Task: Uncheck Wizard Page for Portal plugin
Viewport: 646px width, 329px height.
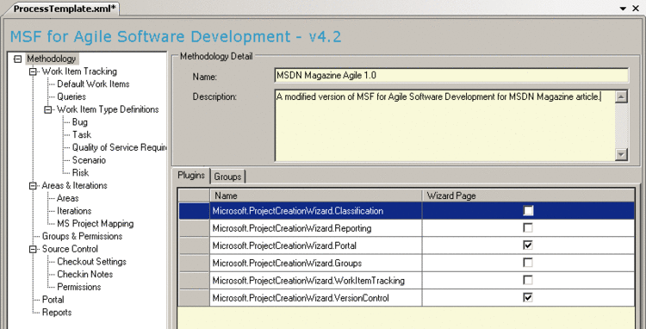Action: click(528, 245)
